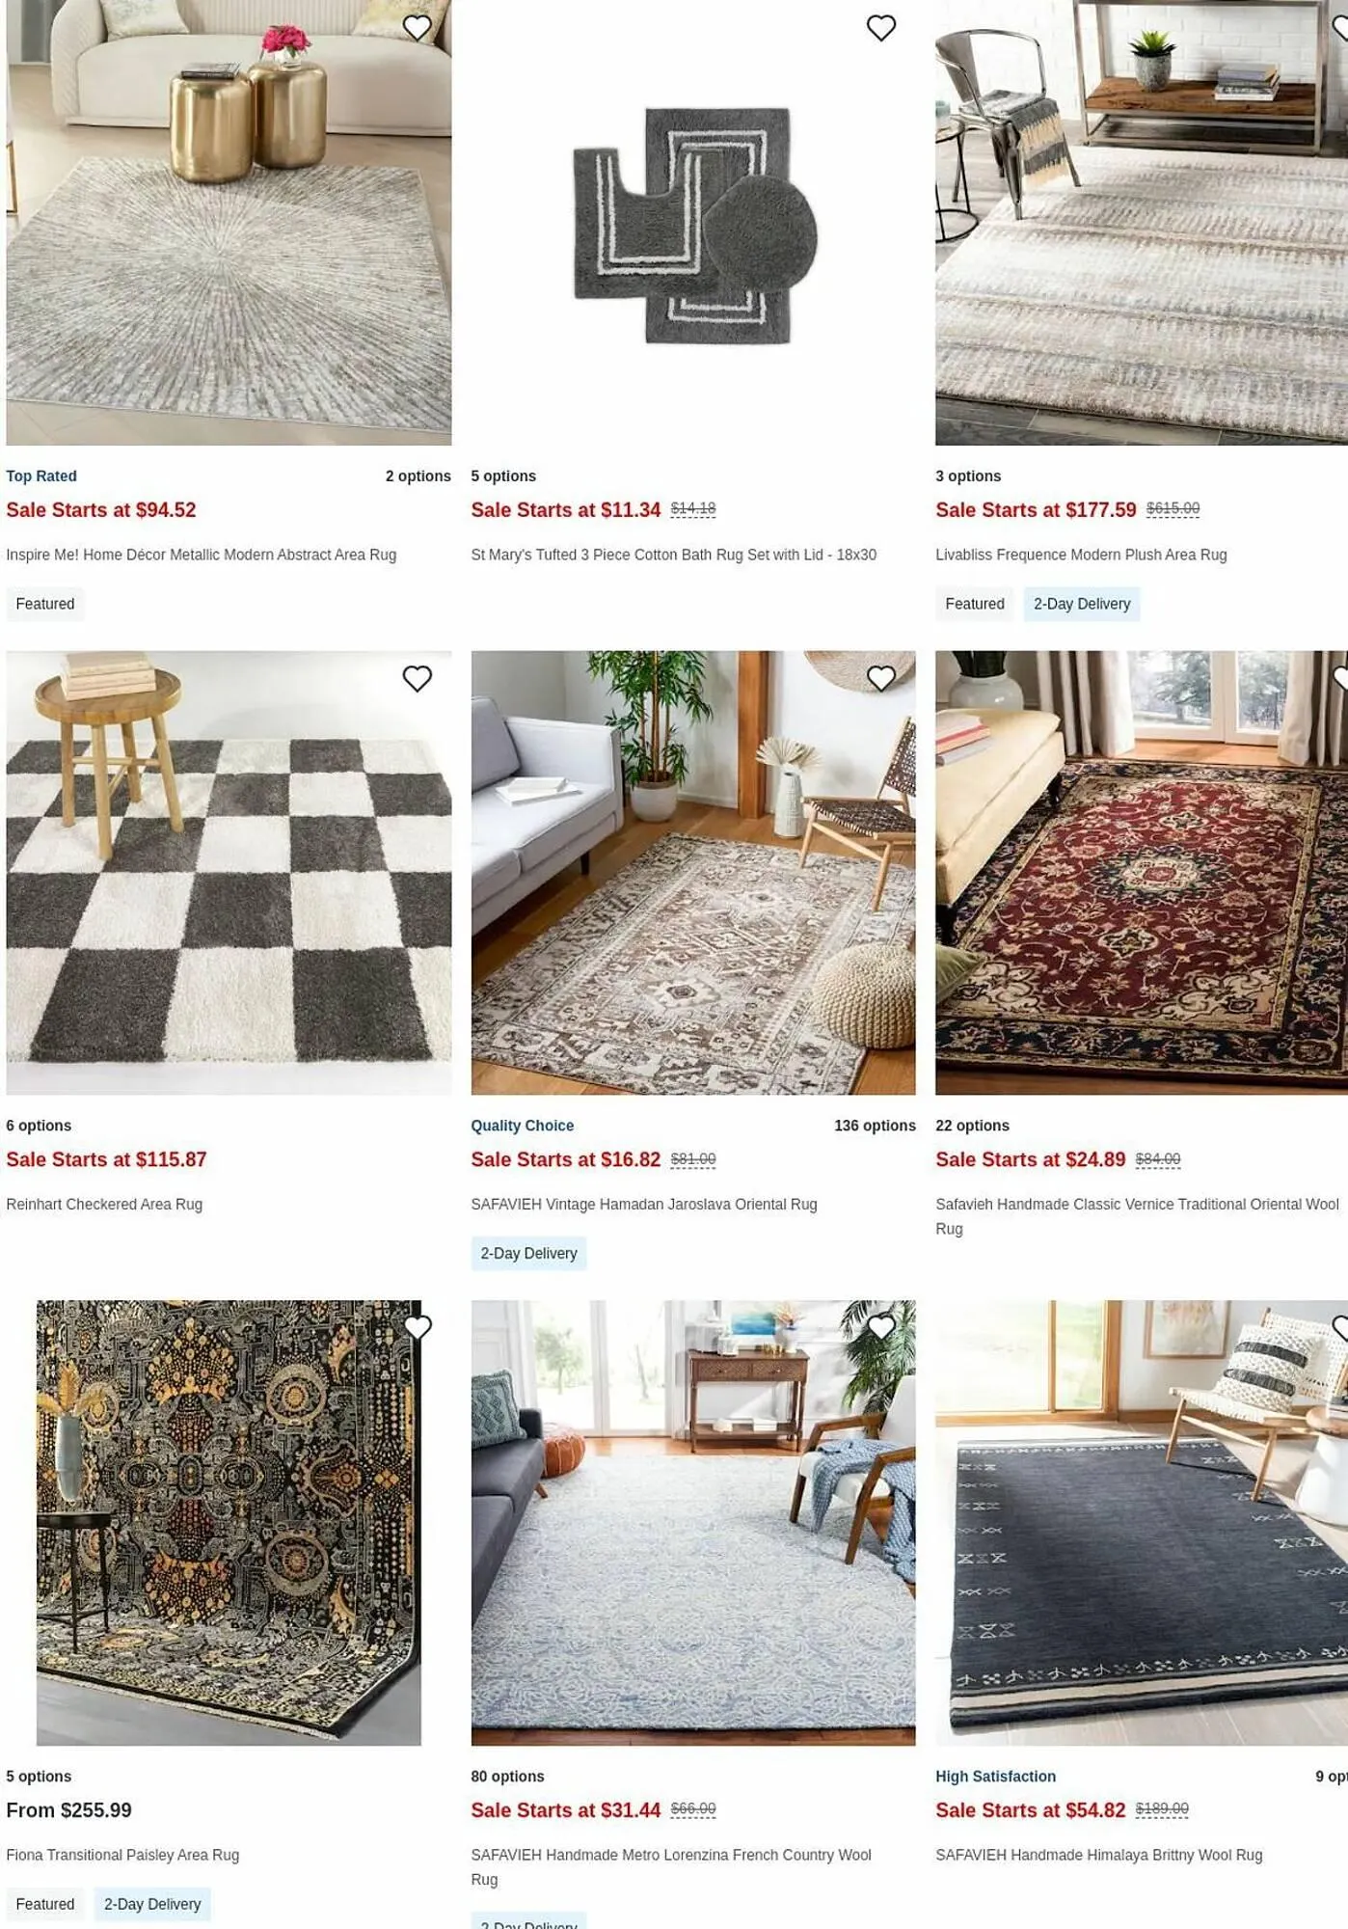The image size is (1348, 1929).
Task: Open Reinhart Checkered Area Rug title link
Action: [104, 1205]
